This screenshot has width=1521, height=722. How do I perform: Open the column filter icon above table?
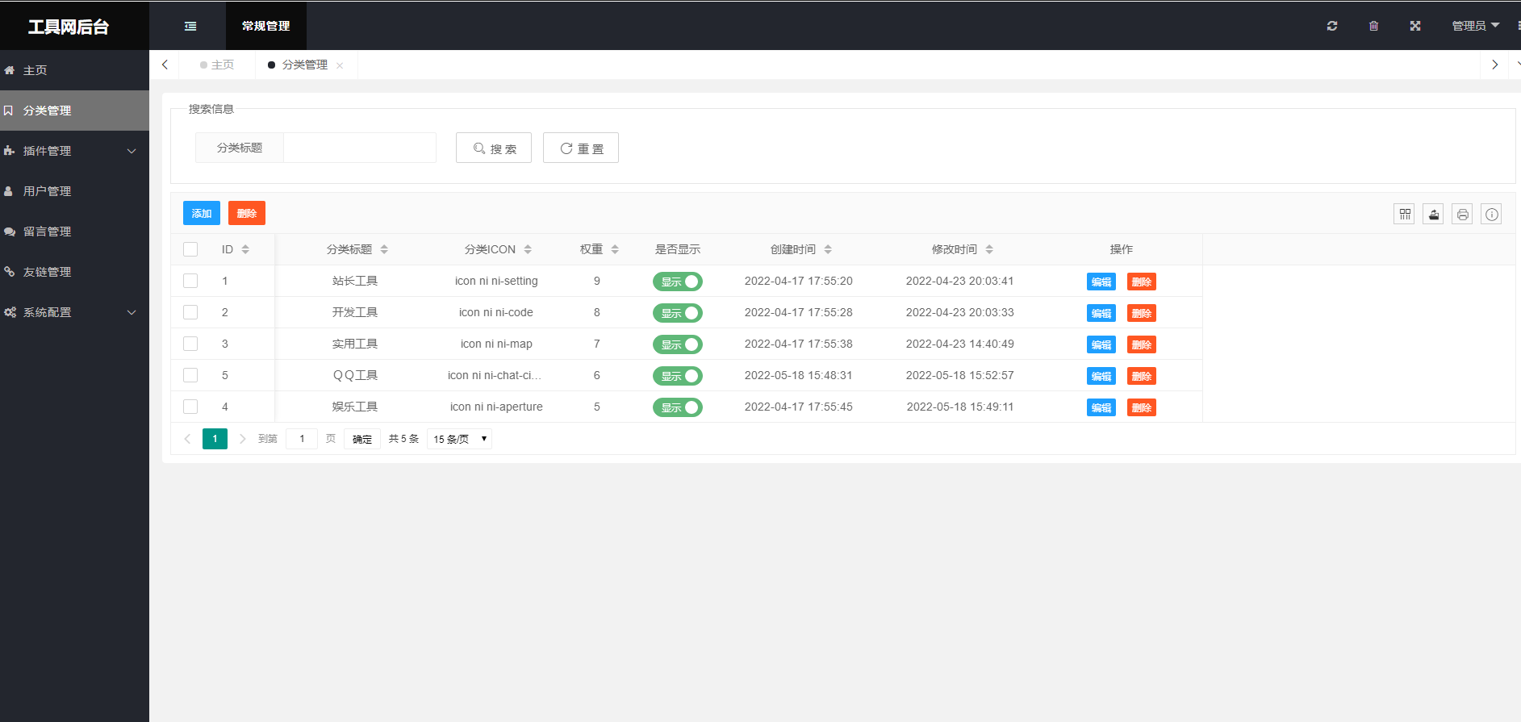click(x=1404, y=214)
